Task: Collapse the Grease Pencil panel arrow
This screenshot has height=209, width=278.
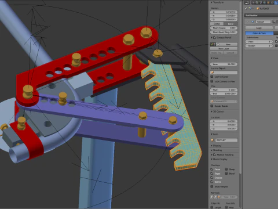Action: coord(211,38)
